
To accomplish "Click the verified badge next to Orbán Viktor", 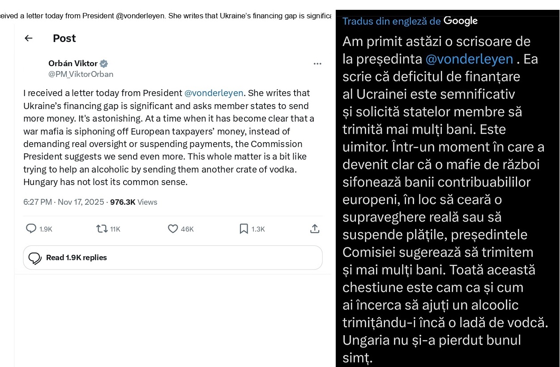I will 103,63.
